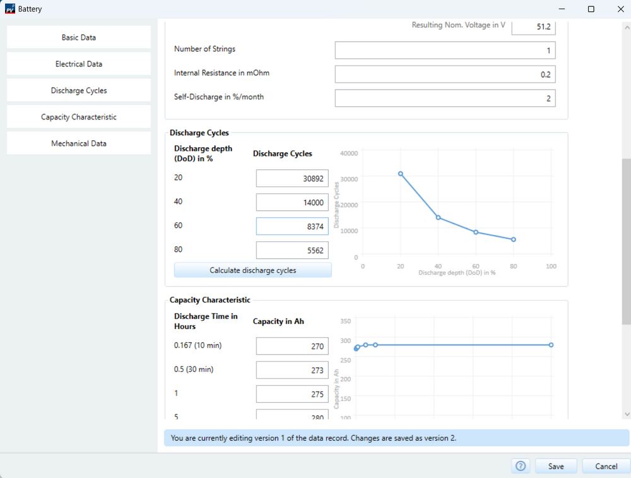This screenshot has height=478, width=631.
Task: Click the 0.167 (10 min) row label
Action: 198,345
